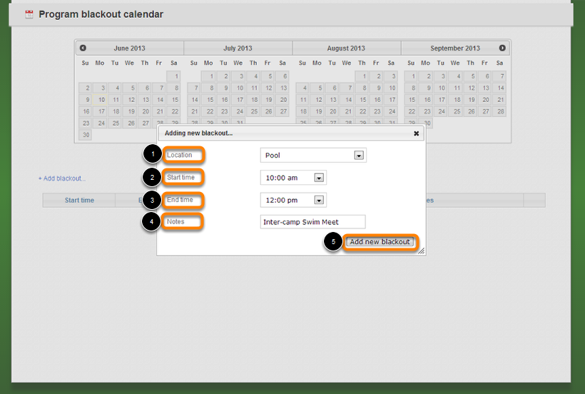Pick August 15 on the calendar
585x394 pixels.
tap(362, 100)
